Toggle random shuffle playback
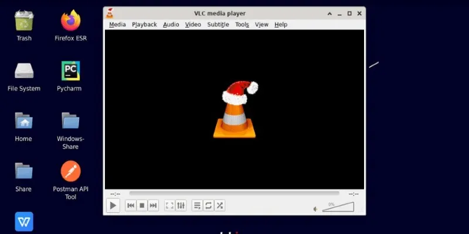 [x=219, y=205]
